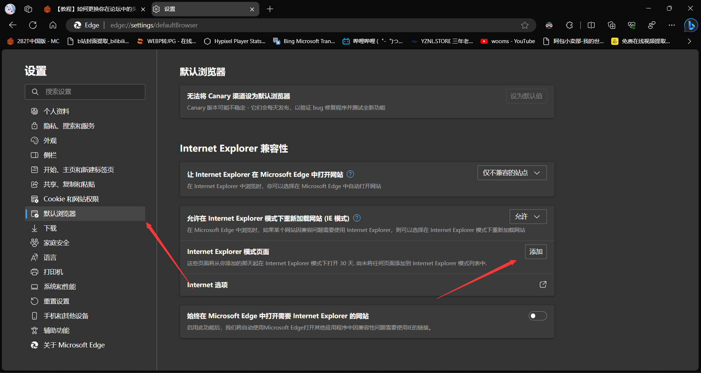Open the 仅不兼容的站点 dropdown

click(512, 173)
